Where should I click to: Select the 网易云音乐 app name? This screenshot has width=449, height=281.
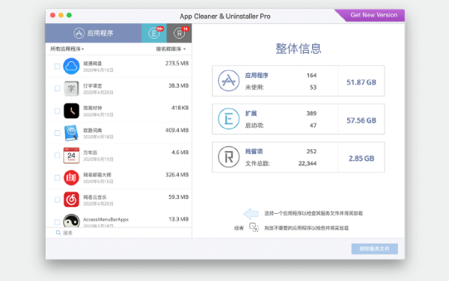(95, 197)
